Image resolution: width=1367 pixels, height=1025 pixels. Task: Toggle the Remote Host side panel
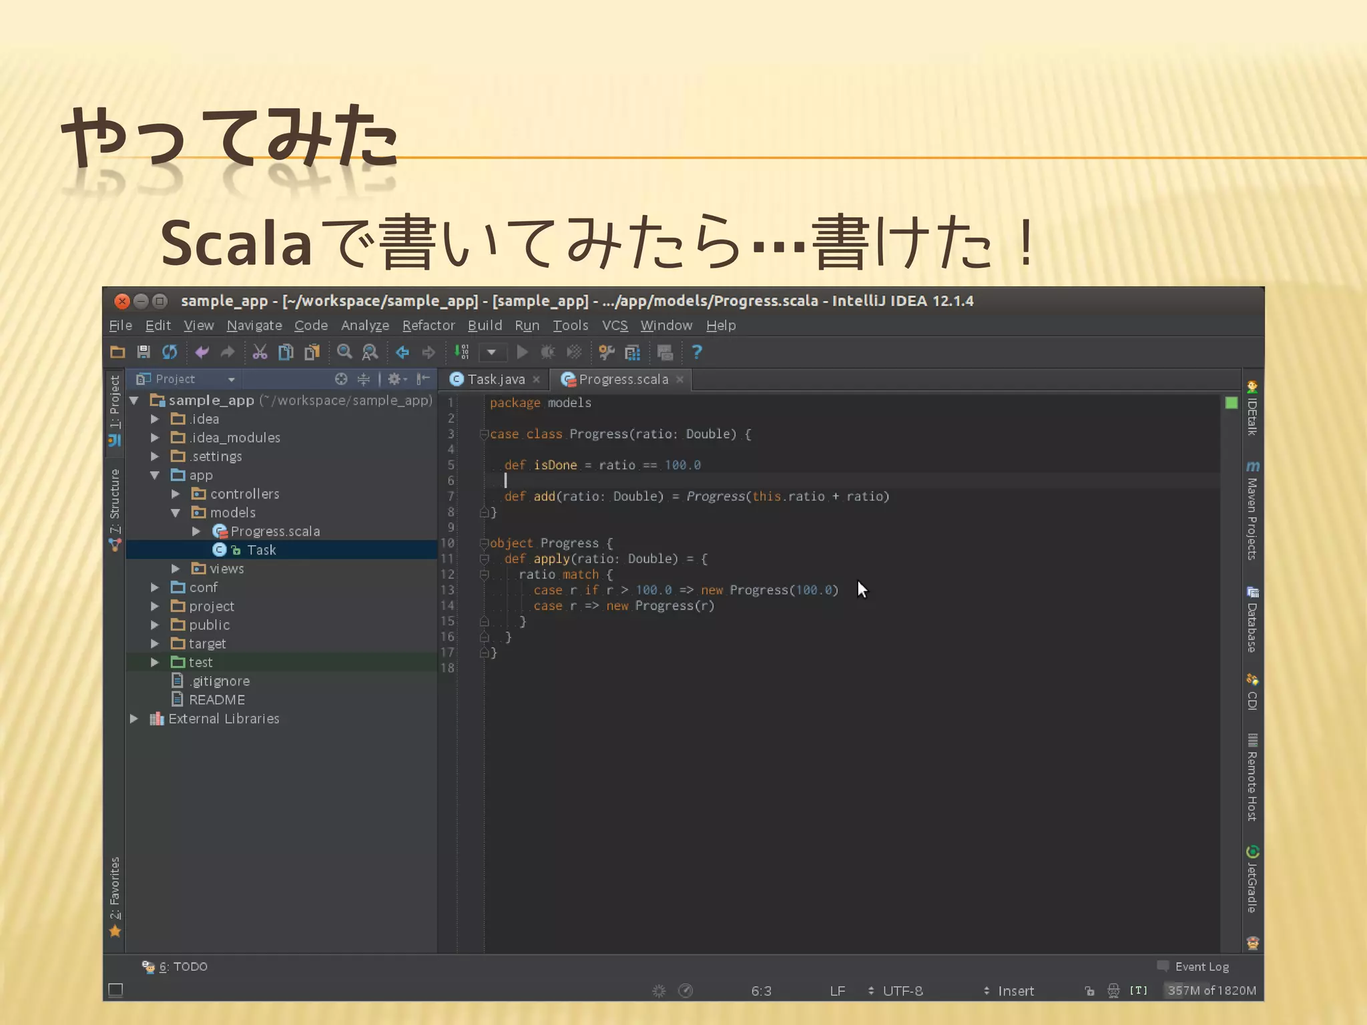(x=1253, y=777)
